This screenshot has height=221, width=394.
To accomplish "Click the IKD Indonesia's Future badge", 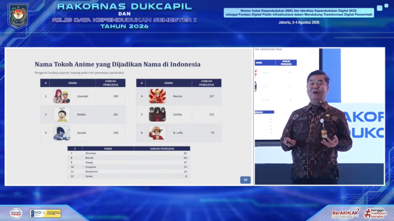I will click(45, 213).
